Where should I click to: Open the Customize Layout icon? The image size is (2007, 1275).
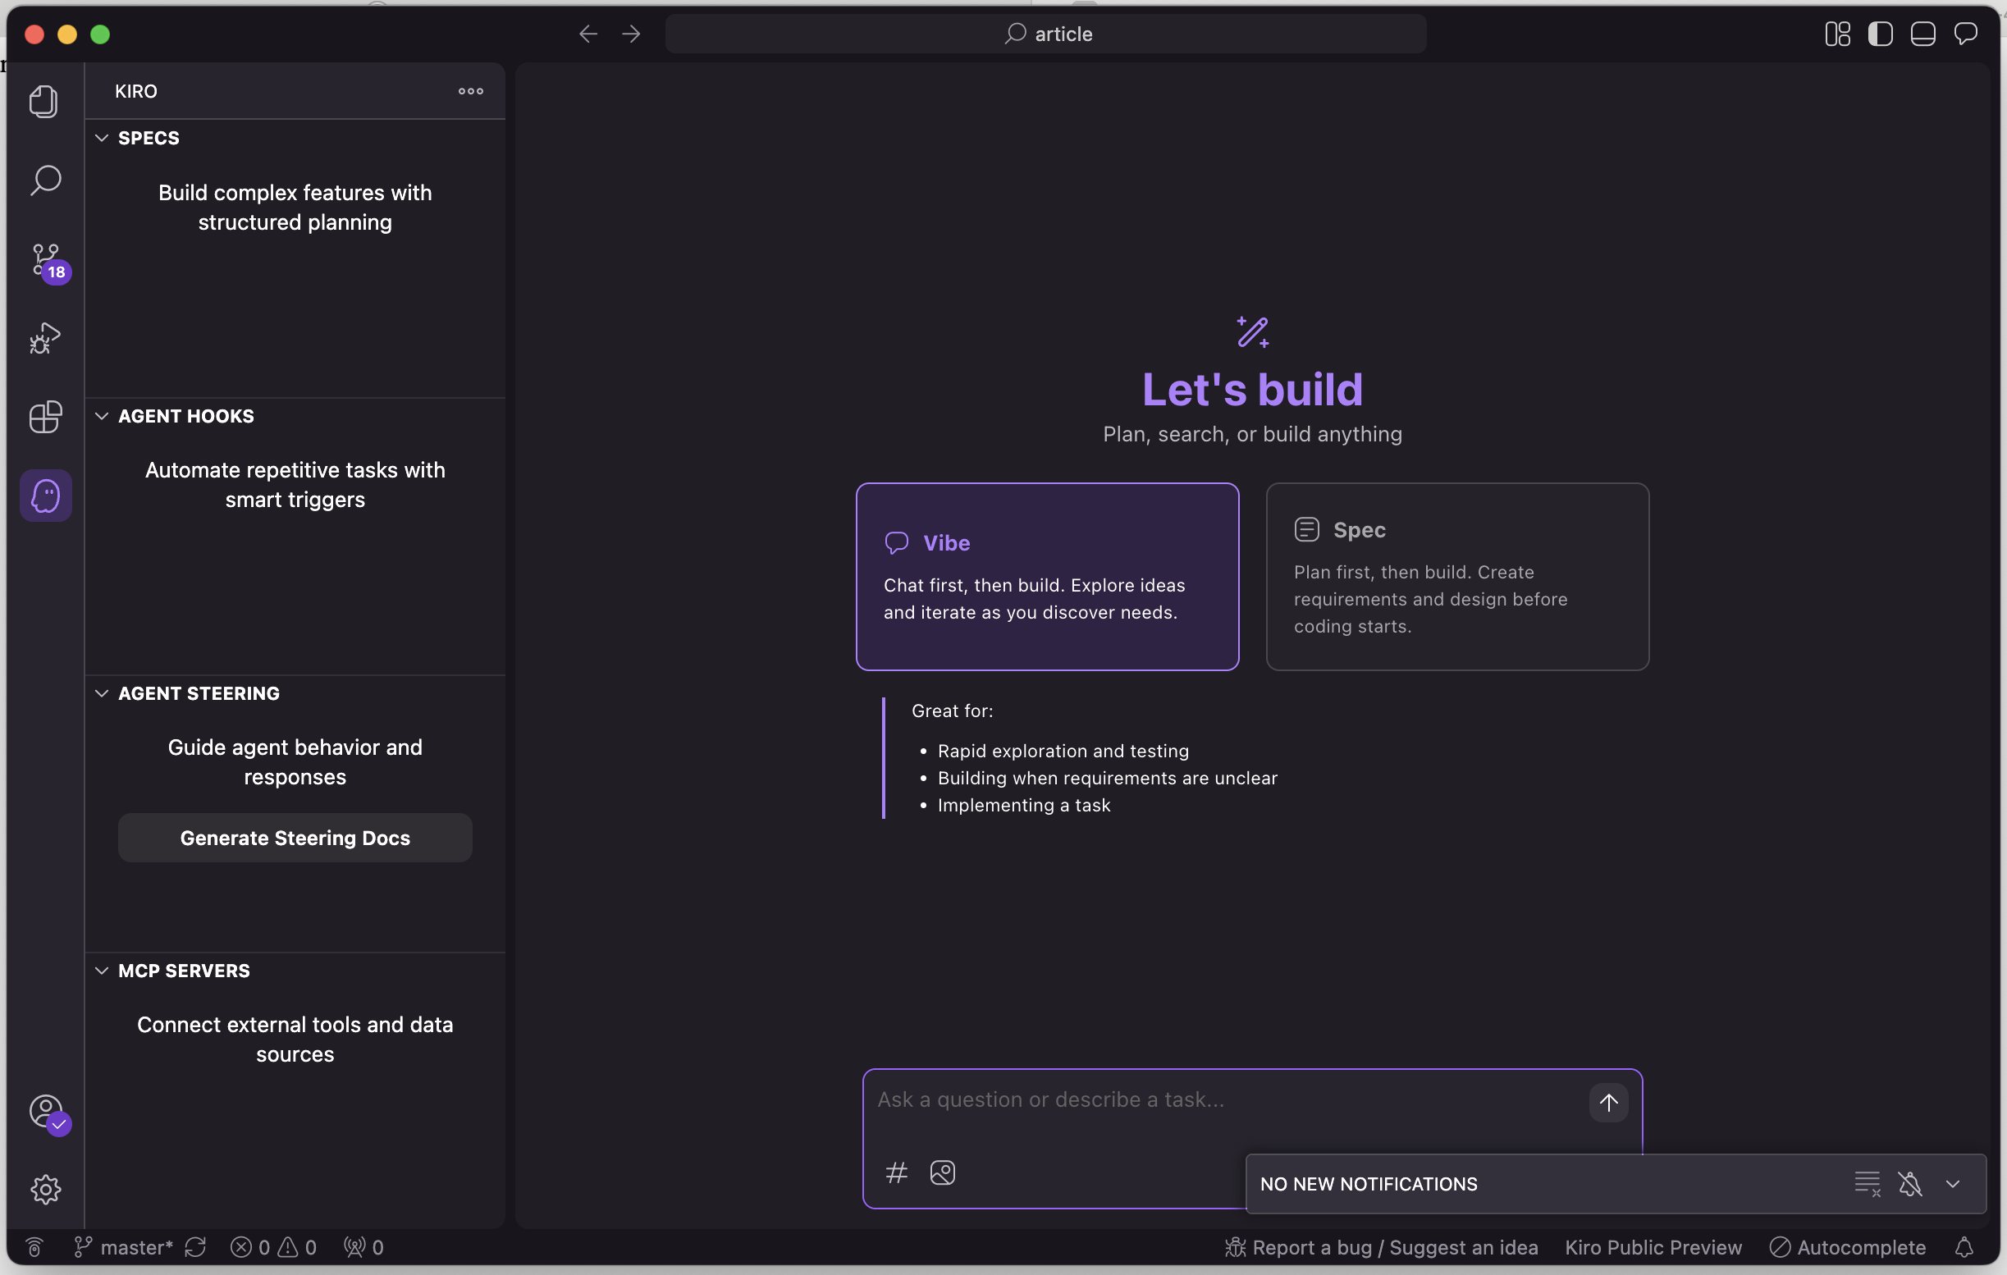coord(1837,34)
